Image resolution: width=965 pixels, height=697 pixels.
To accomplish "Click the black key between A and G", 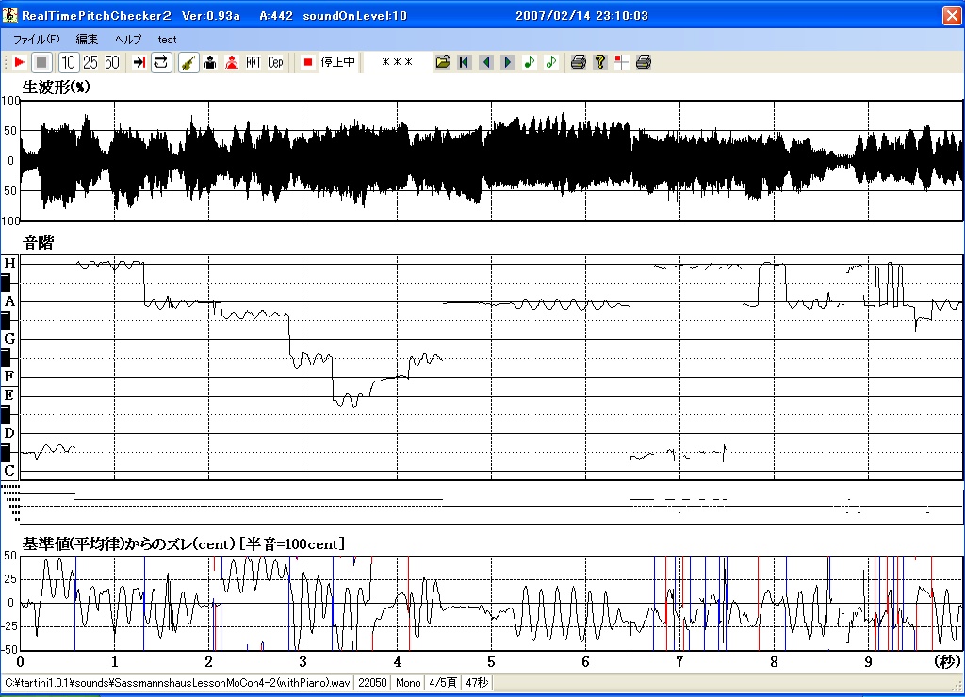I will [x=7, y=320].
